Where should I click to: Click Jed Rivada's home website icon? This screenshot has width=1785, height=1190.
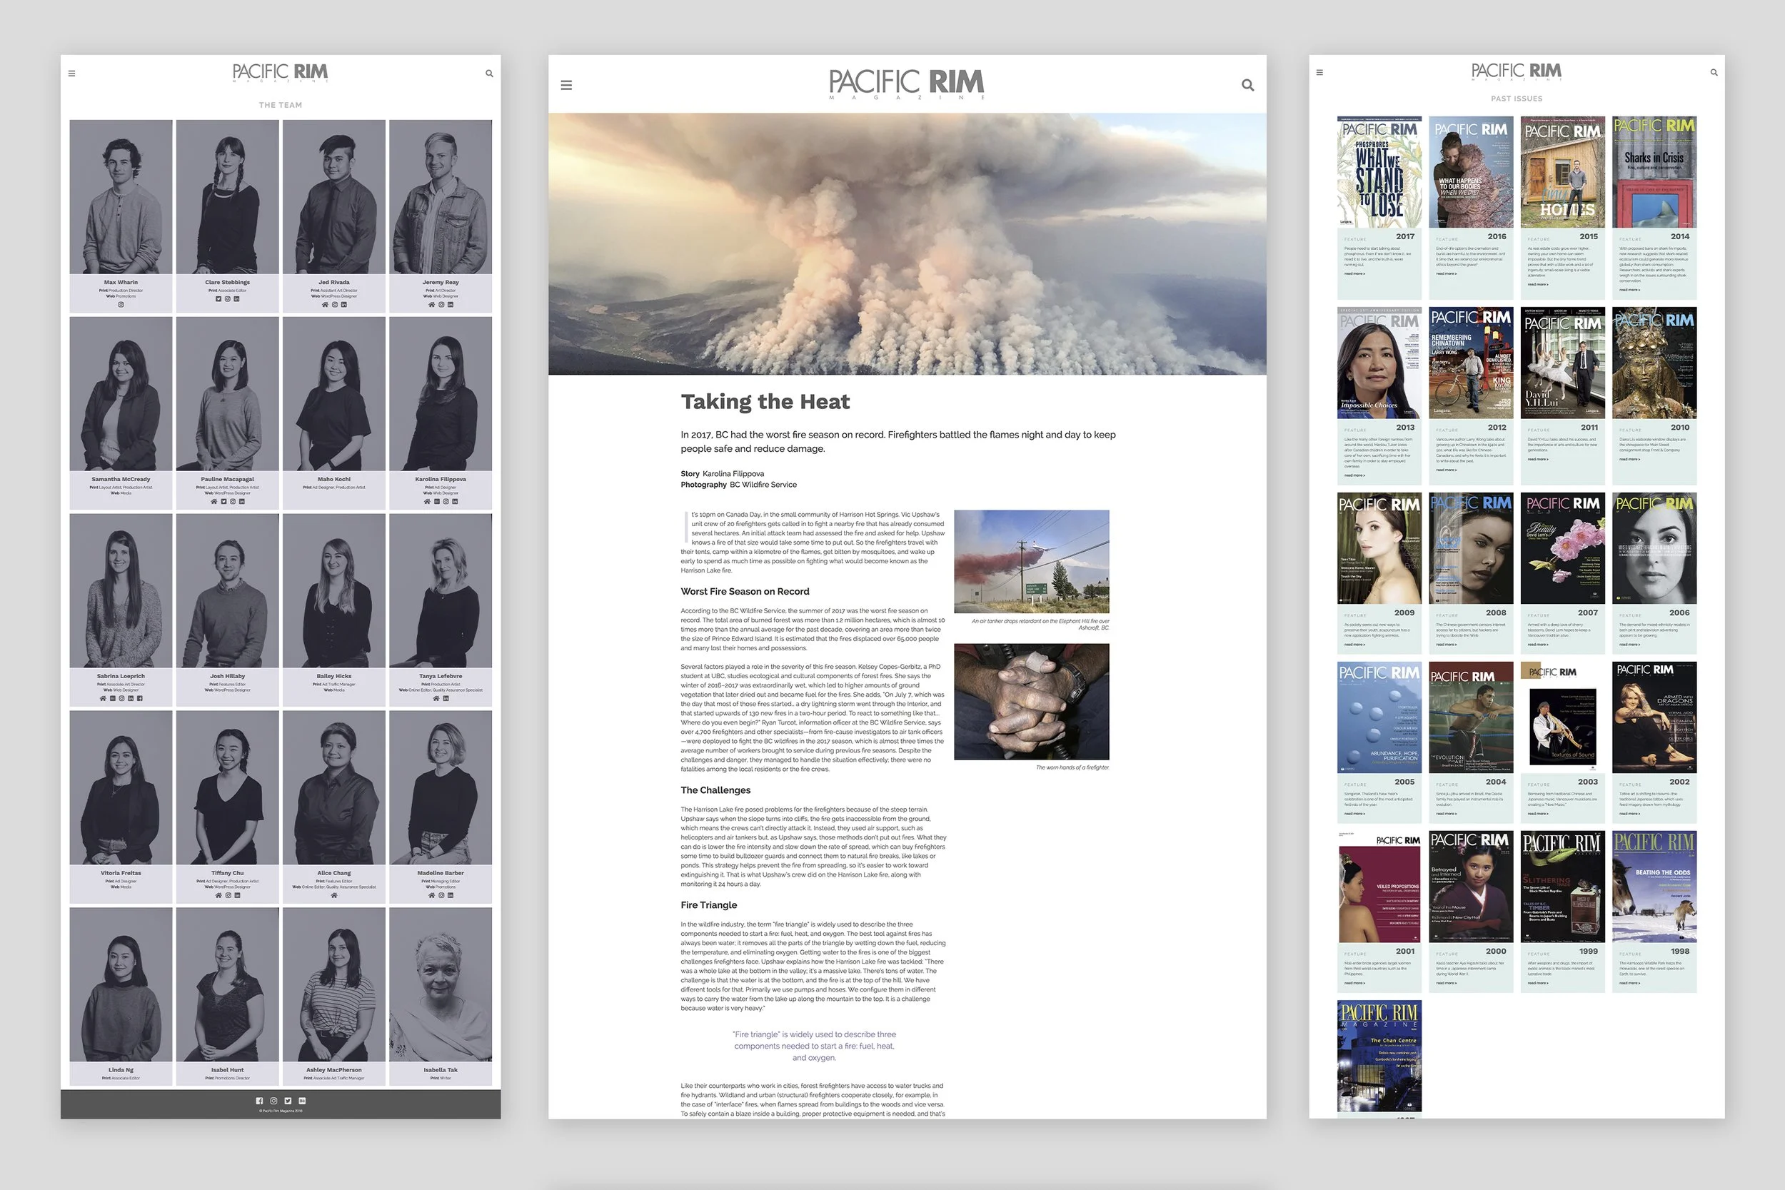coord(325,304)
